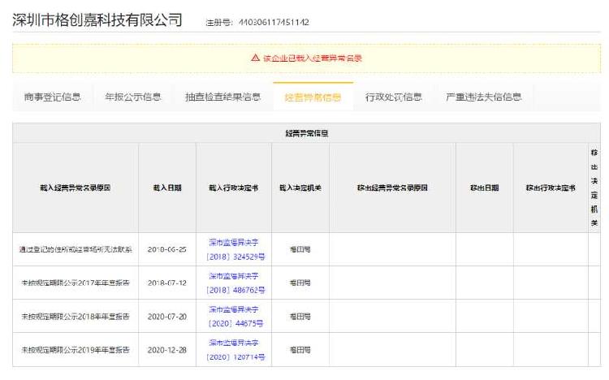This screenshot has width=609, height=380.
Task: Click the 载入经营异常名录原因 column header
Action: (x=76, y=188)
